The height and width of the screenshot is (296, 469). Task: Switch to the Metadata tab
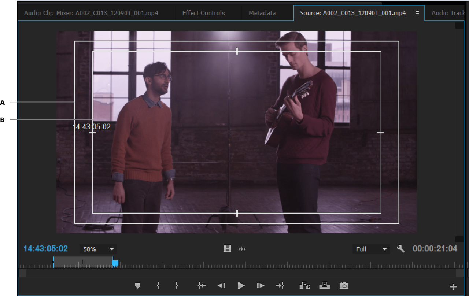(262, 13)
